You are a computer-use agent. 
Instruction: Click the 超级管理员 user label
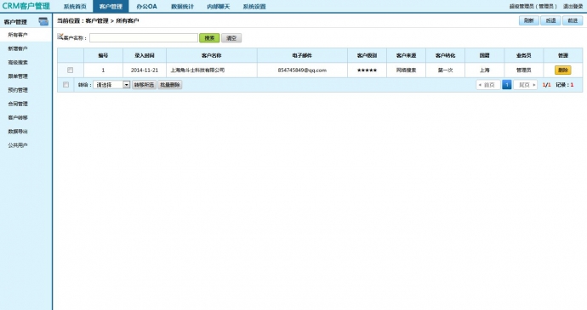click(x=533, y=6)
